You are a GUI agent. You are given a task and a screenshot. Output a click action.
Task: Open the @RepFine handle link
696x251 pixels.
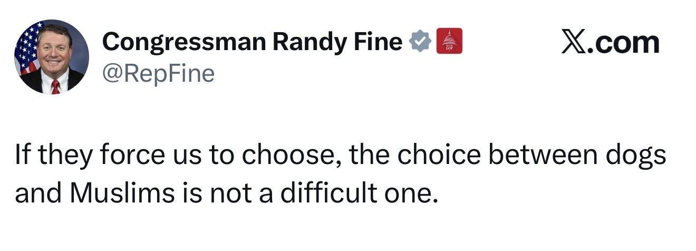coord(158,73)
